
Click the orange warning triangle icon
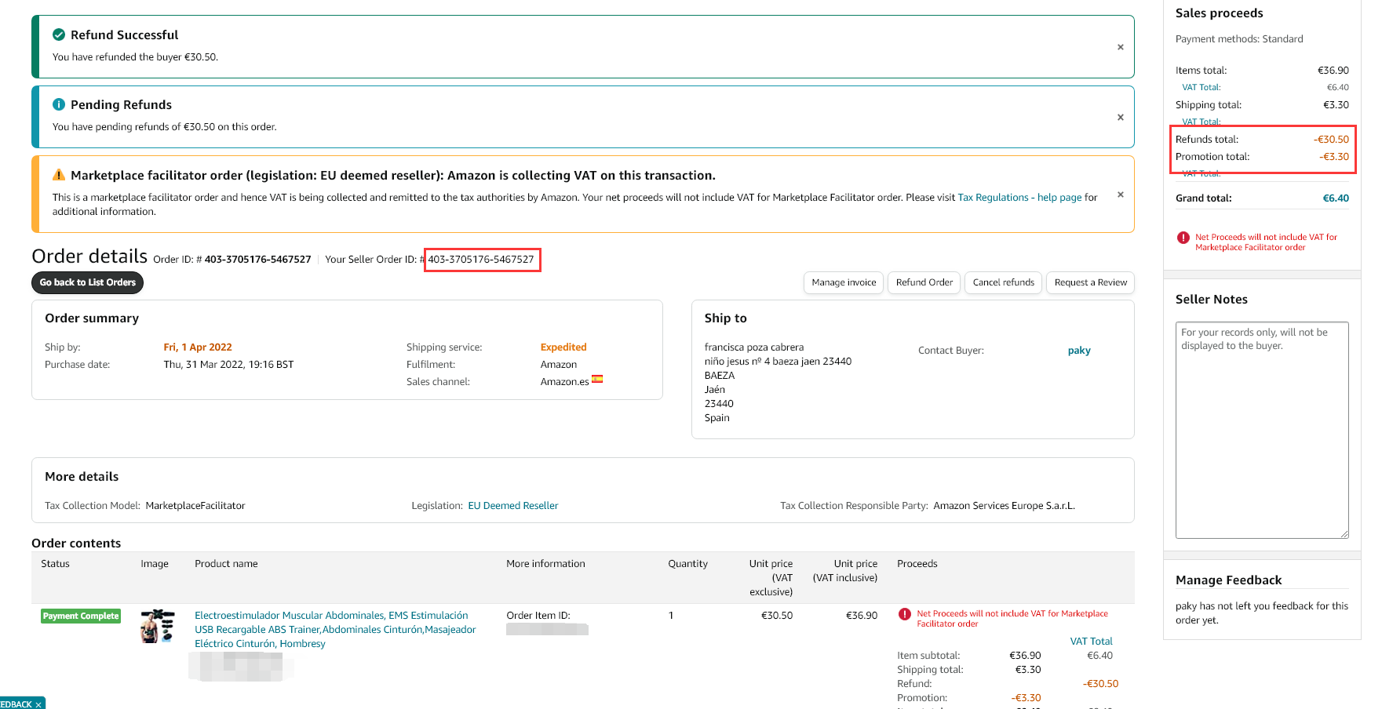click(59, 175)
